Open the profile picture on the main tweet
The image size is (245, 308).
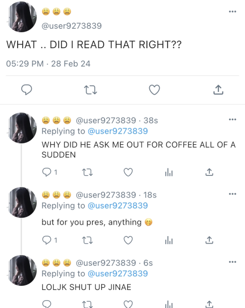pos(22,17)
